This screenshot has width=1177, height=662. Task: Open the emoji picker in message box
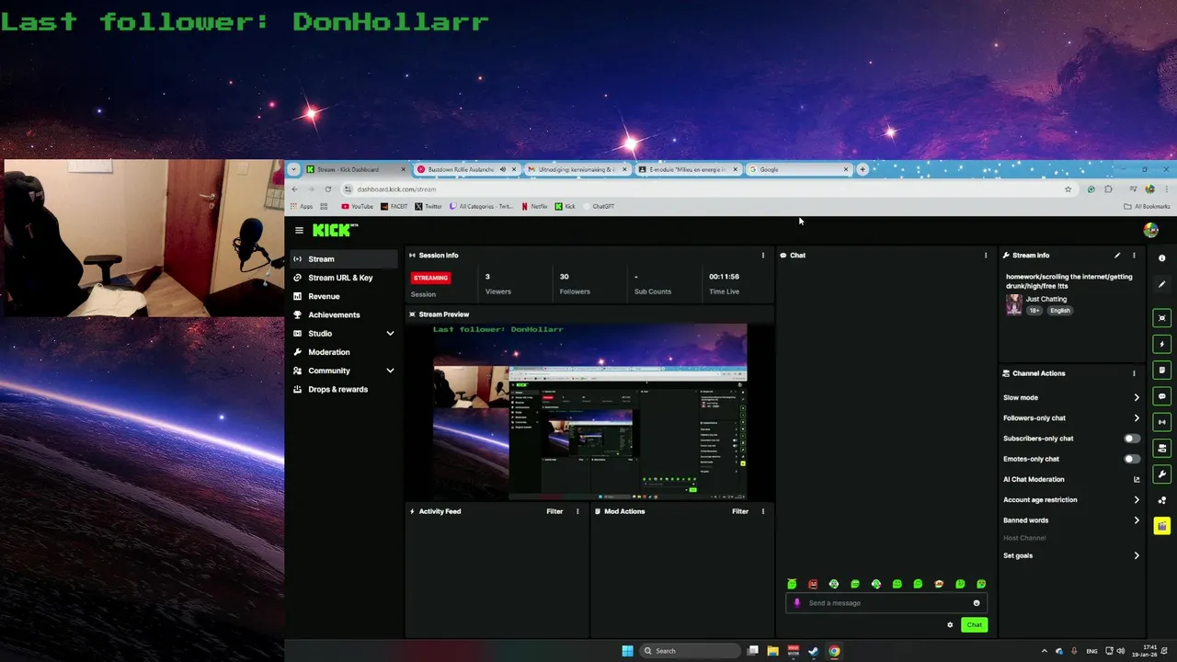(x=977, y=603)
